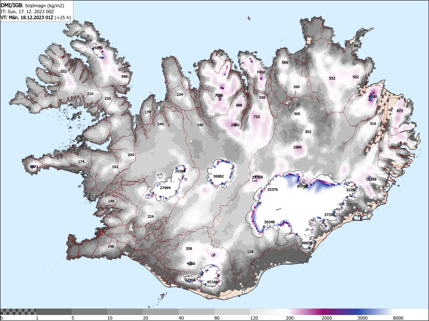Click the glacier value 65180
This screenshot has width=429, height=321.
coord(212,282)
